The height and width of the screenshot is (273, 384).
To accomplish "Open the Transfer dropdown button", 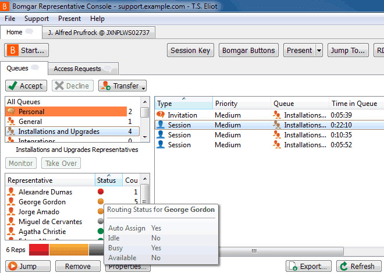I will (x=122, y=86).
